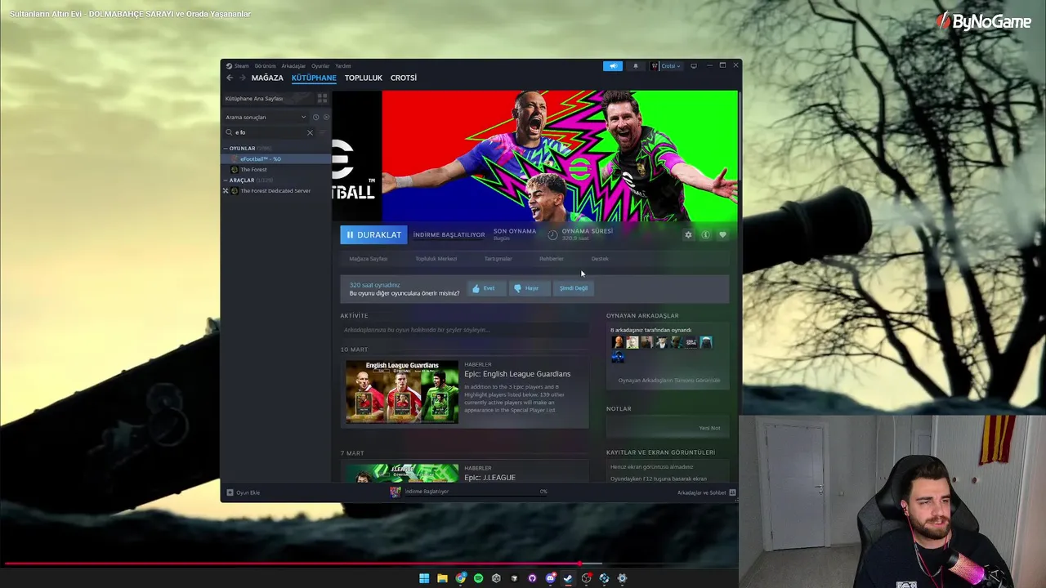Open the Oyunlar menu
Viewport: 1046px width, 588px height.
320,66
